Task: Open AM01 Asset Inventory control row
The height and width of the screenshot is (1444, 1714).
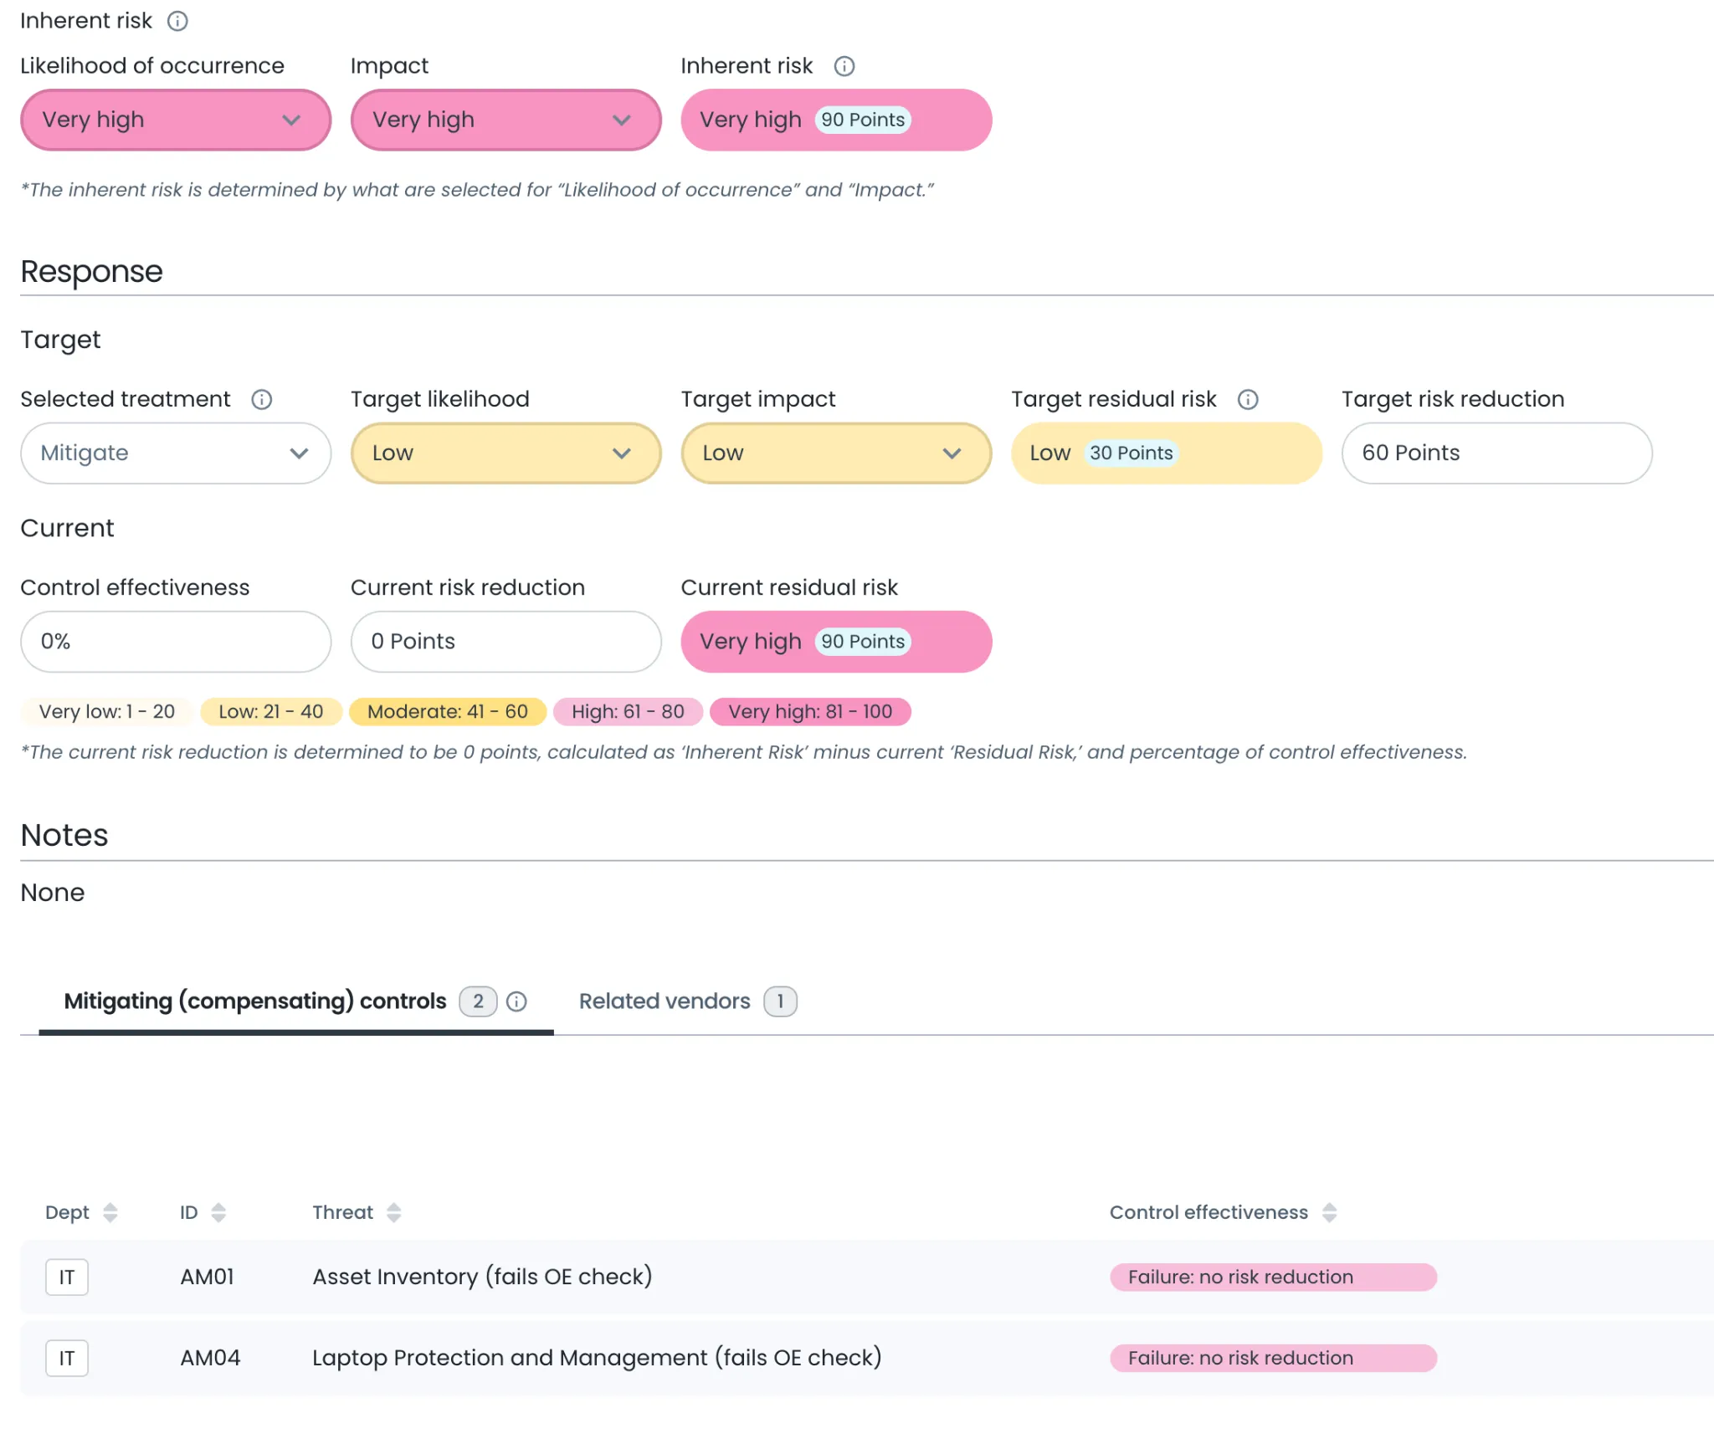Action: (x=482, y=1277)
